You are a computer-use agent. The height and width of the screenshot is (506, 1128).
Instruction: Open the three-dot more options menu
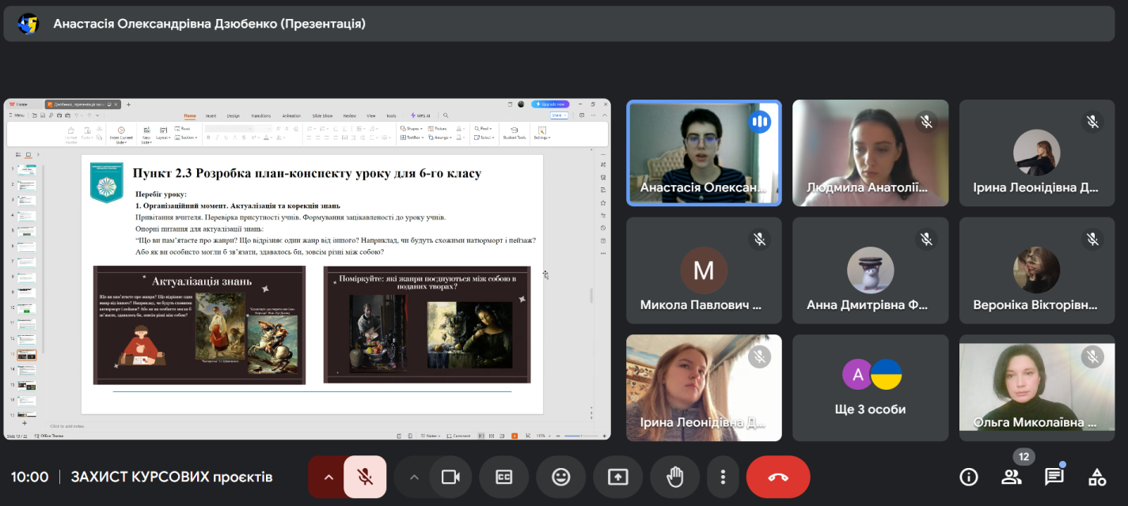pyautogui.click(x=723, y=477)
